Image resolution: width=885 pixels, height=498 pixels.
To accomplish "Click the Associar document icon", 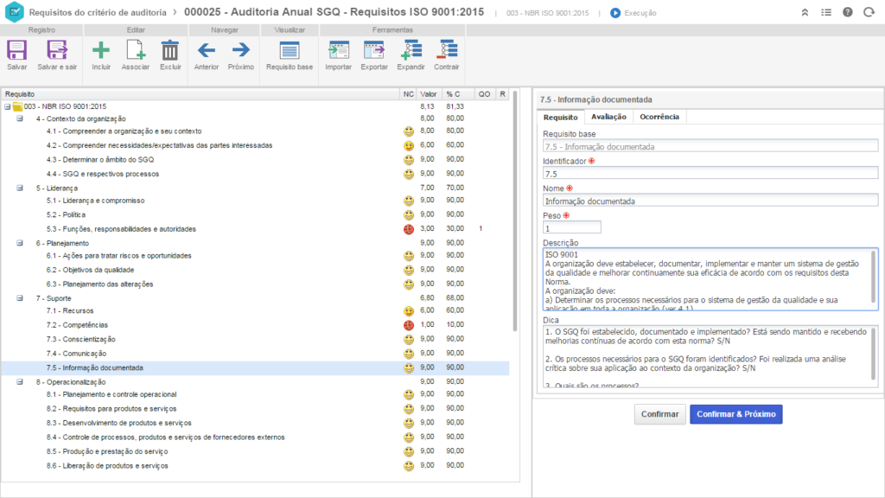I will [x=136, y=50].
